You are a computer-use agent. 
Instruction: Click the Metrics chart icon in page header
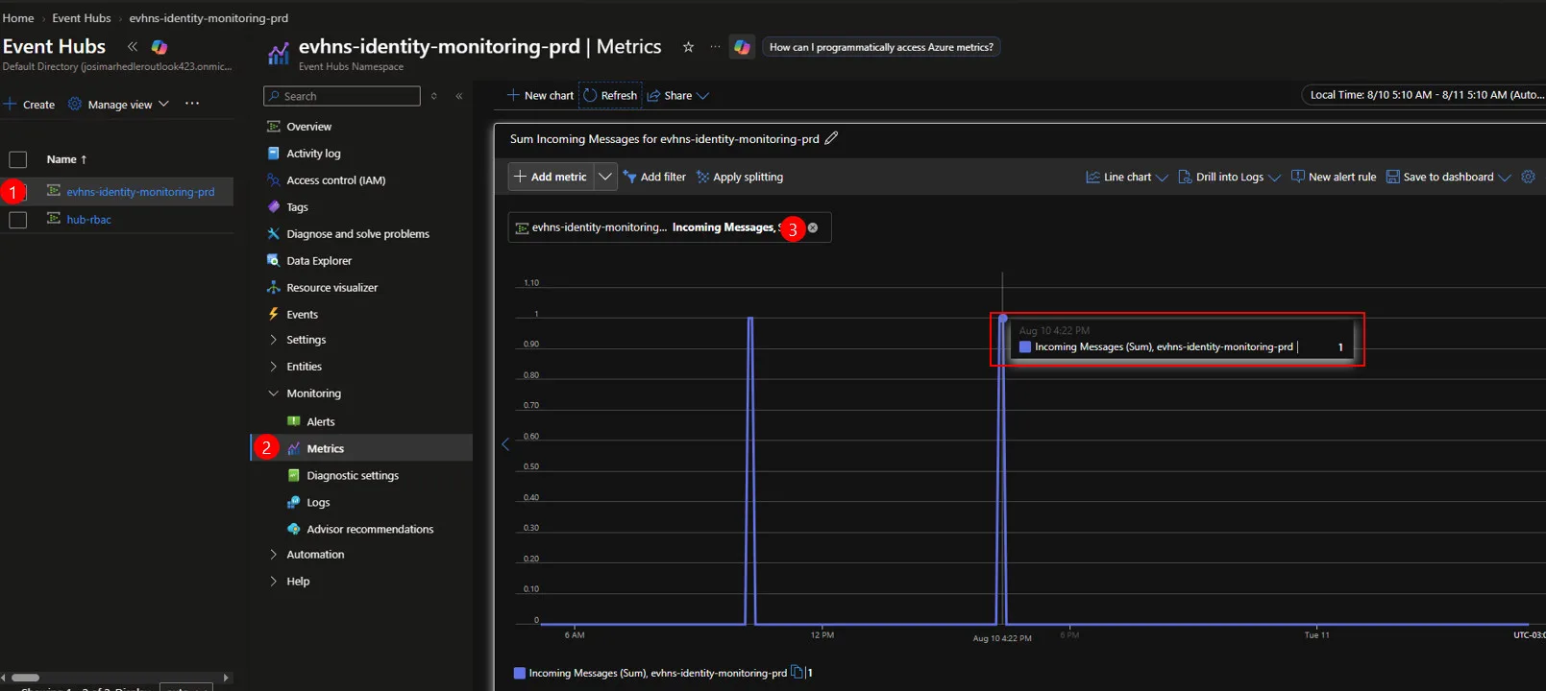(279, 54)
